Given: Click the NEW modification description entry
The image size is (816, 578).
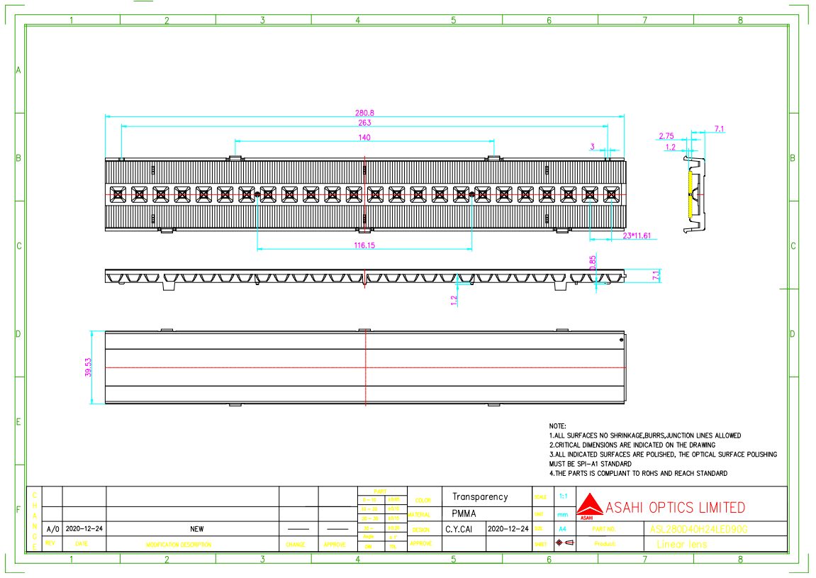Looking at the screenshot, I should click(196, 529).
